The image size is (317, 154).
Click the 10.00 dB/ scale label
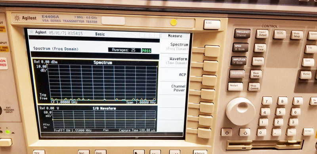(x=42, y=68)
